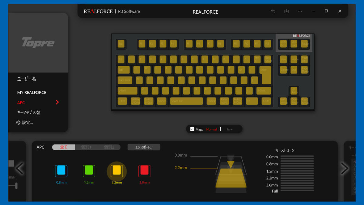Select the Pause key

(x=304, y=44)
